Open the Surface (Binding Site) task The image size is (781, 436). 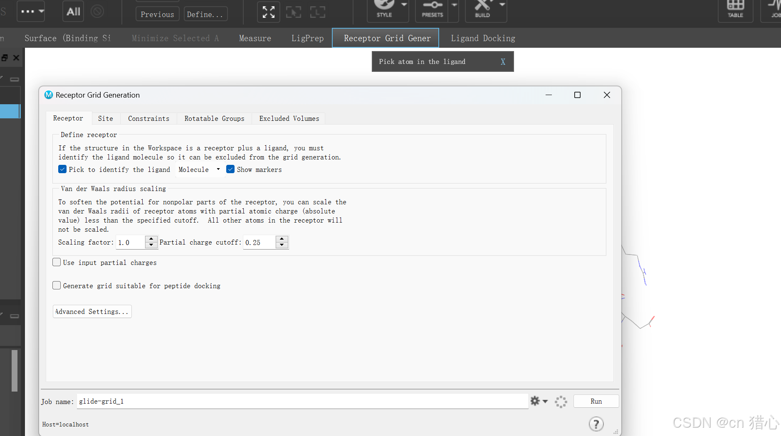click(68, 38)
